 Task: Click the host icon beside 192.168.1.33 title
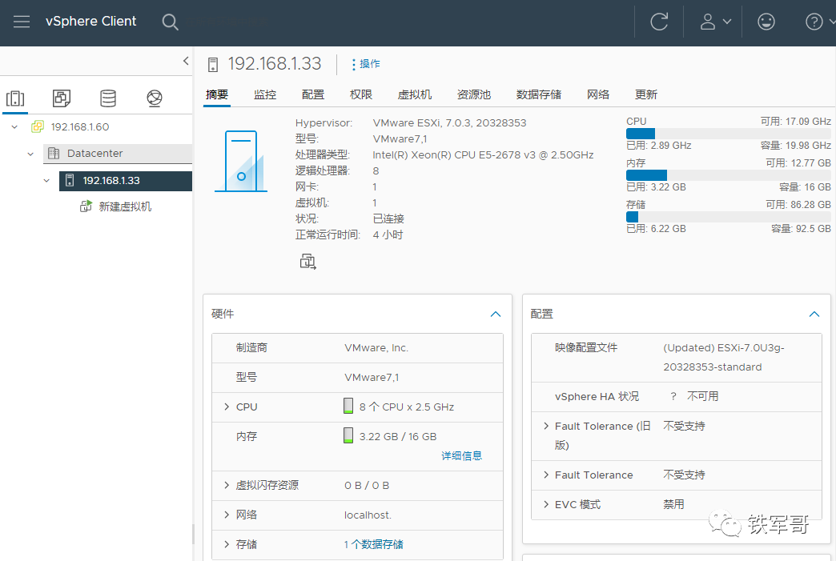[x=212, y=64]
